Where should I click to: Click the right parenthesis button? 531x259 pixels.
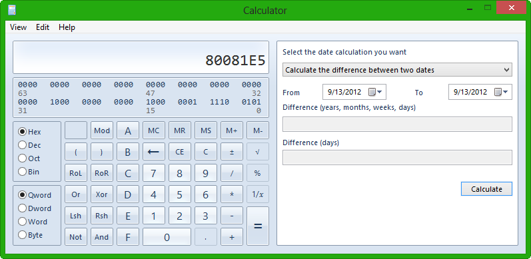tap(101, 152)
